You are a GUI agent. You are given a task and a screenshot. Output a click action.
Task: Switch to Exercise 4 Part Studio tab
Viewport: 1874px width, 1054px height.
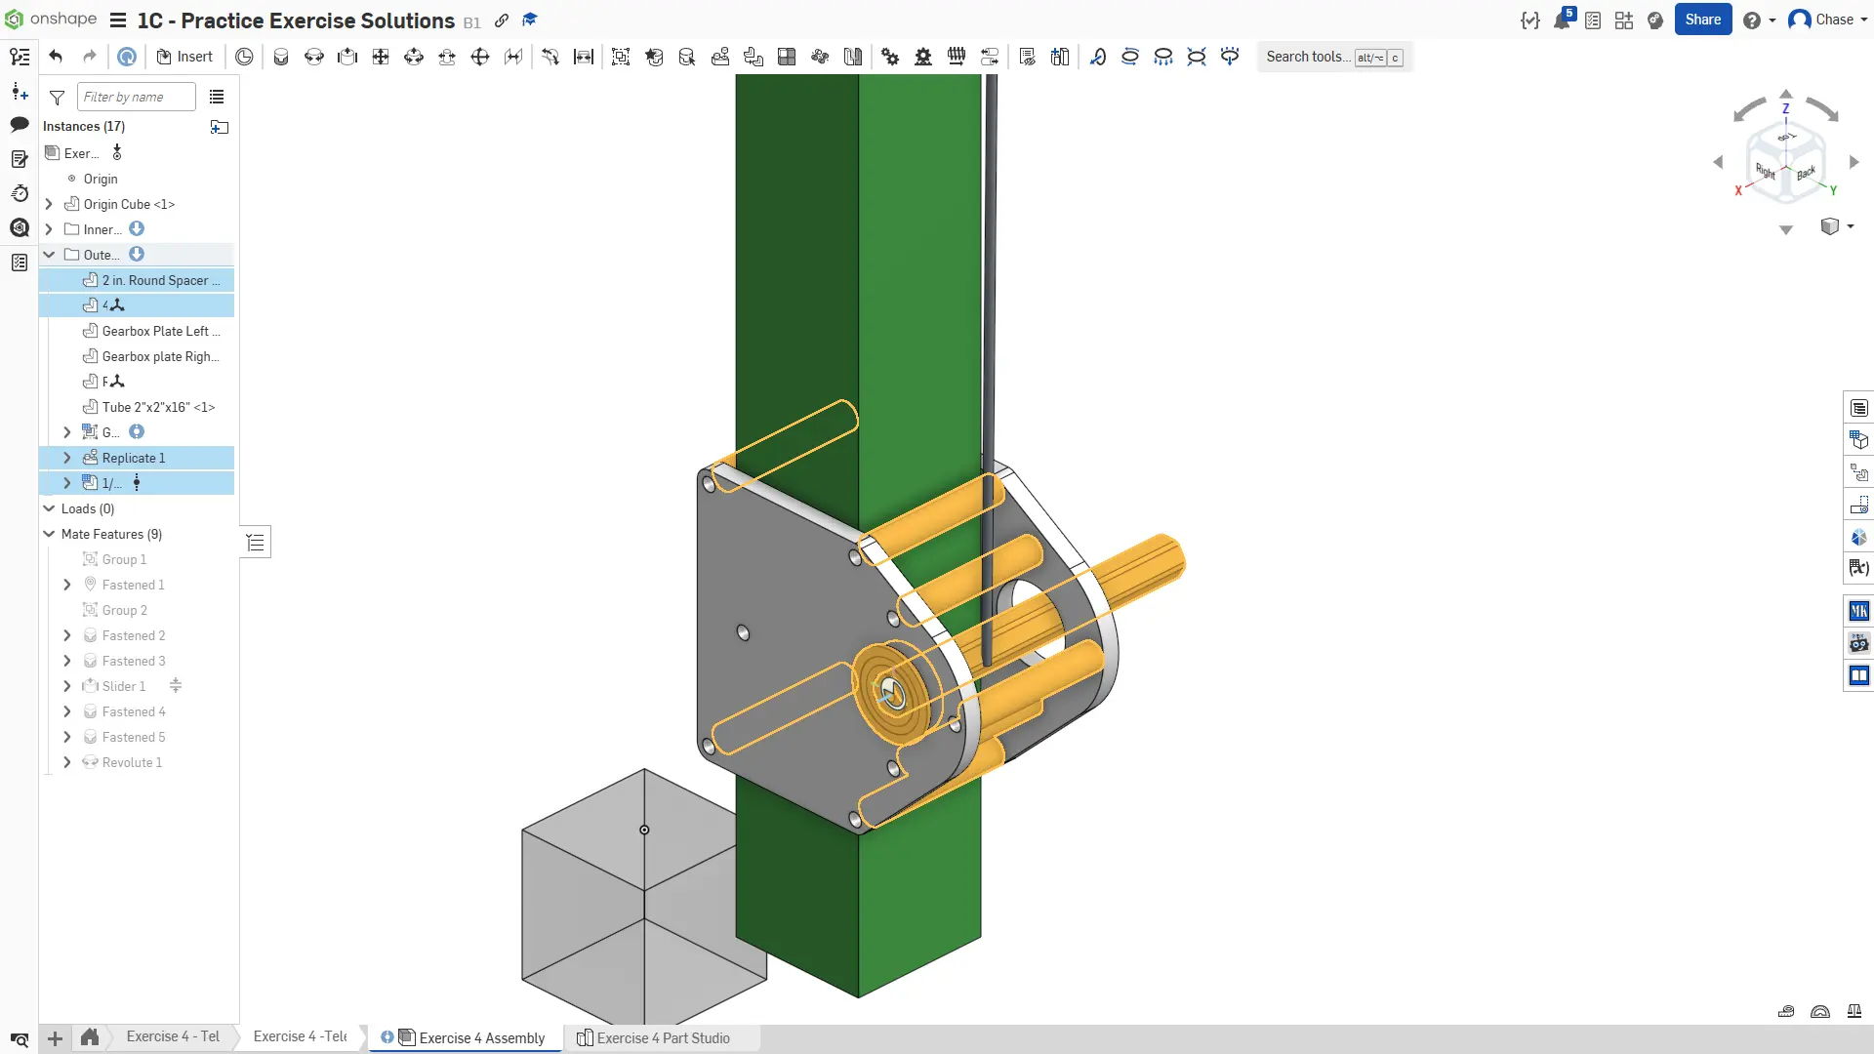click(x=663, y=1037)
